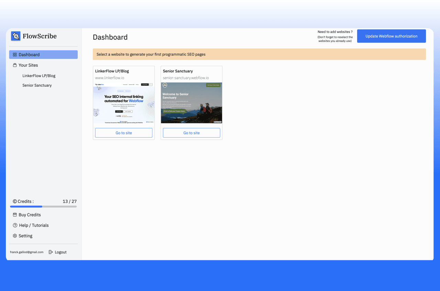Go to site for Senior Sanctuary
This screenshot has height=291, width=440.
coord(191,133)
